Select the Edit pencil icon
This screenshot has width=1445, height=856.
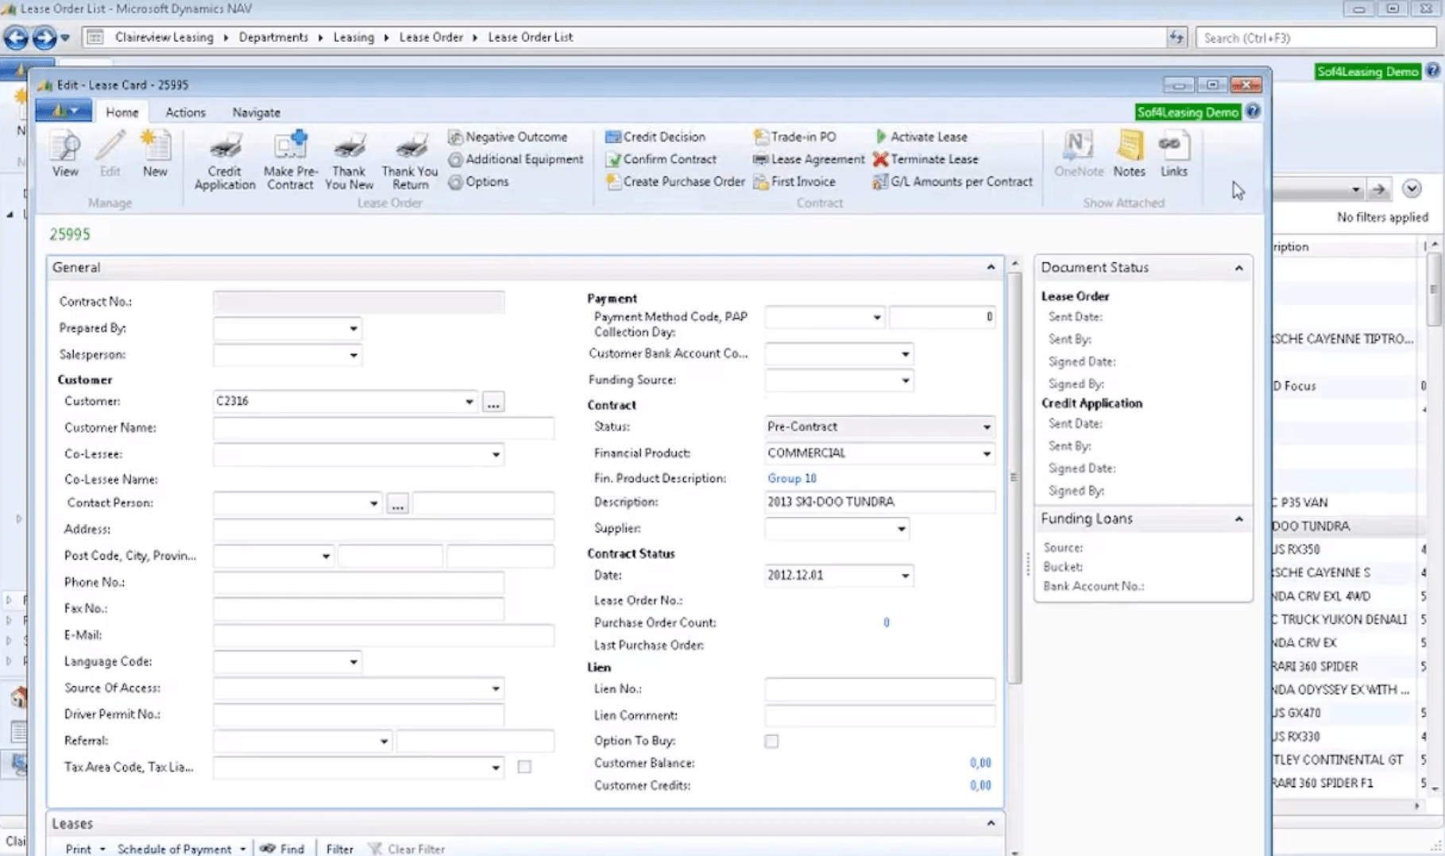(110, 155)
